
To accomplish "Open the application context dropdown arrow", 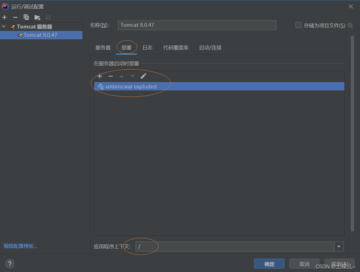I will point(339,247).
